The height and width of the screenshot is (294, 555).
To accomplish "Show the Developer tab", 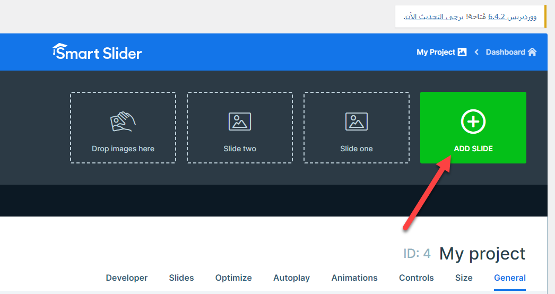I will tap(127, 278).
